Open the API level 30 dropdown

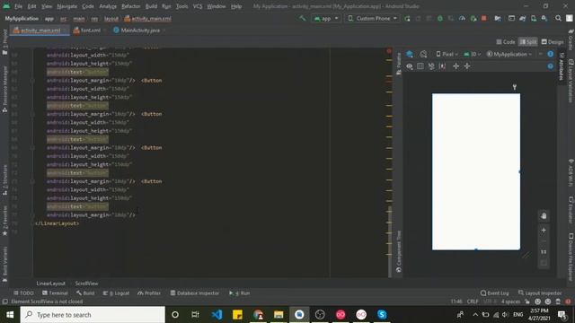(x=473, y=54)
